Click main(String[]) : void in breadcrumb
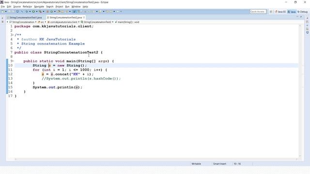The image size is (310, 174). pyautogui.click(x=128, y=22)
